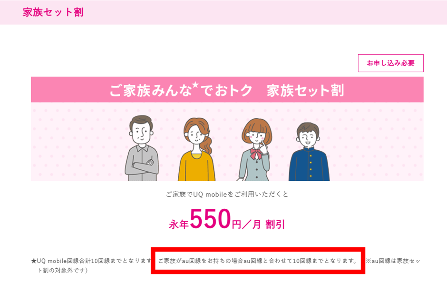
Task: Click the ト割の対象外です footnote continuation
Action: [x=62, y=270]
